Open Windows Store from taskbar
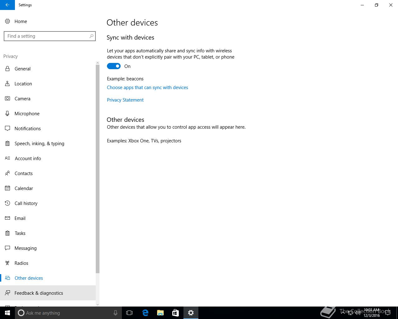398x319 pixels. click(176, 313)
